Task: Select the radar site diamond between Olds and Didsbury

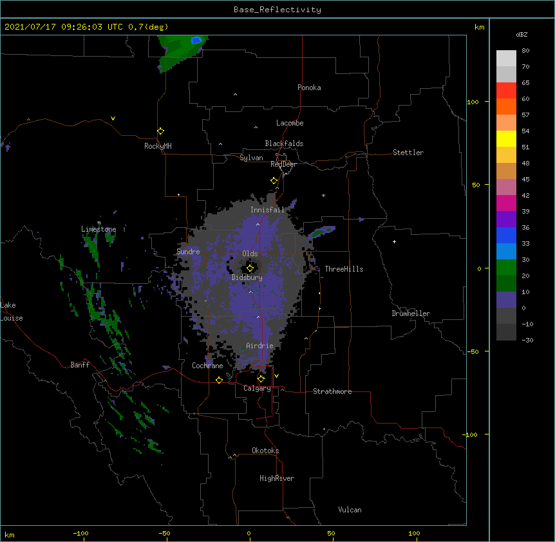Action: tap(250, 268)
